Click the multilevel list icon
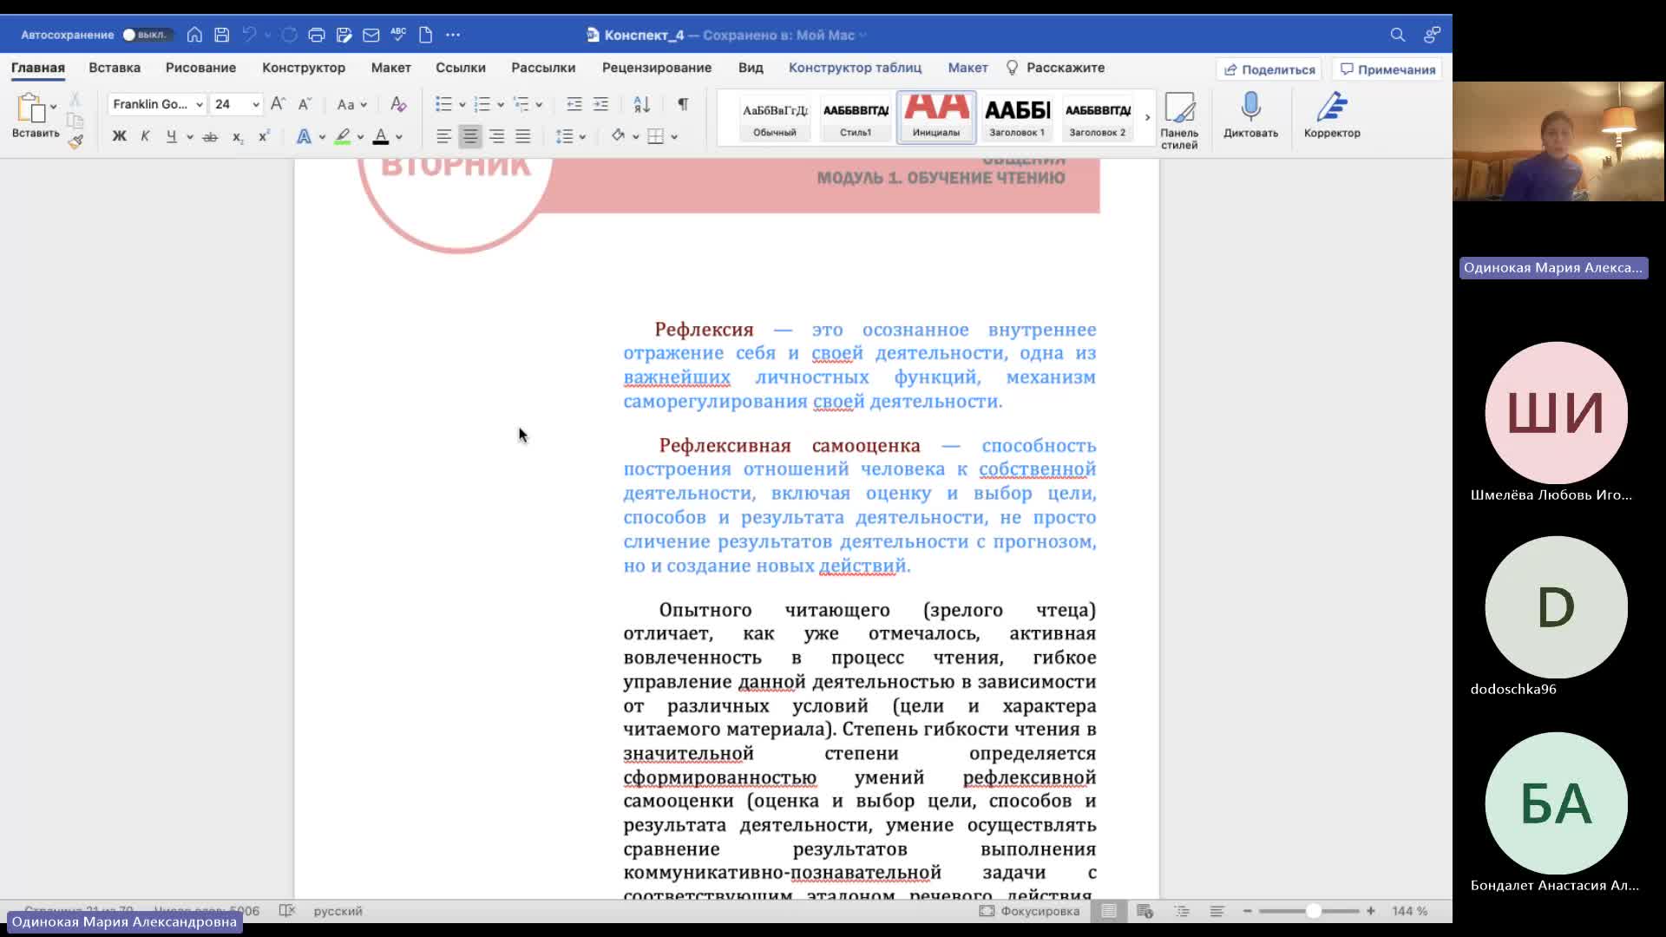The width and height of the screenshot is (1666, 937). pyautogui.click(x=521, y=104)
